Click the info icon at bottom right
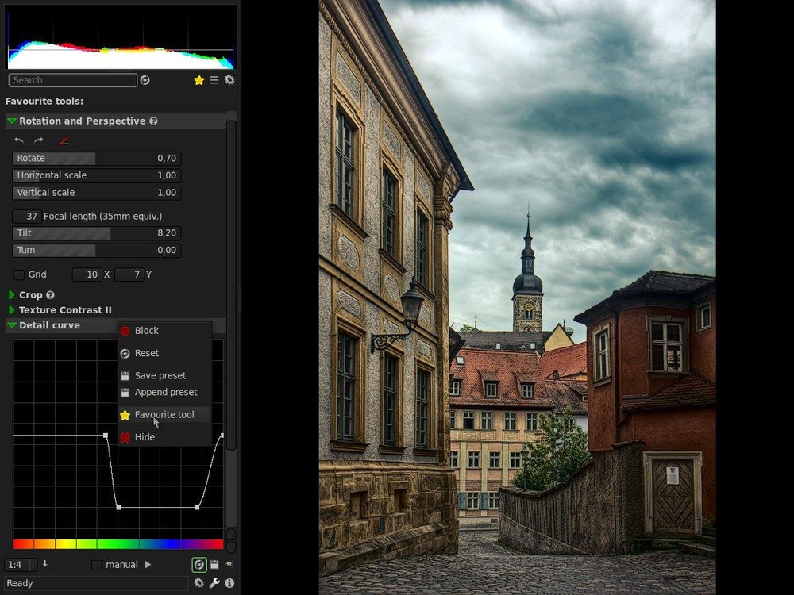 229,583
